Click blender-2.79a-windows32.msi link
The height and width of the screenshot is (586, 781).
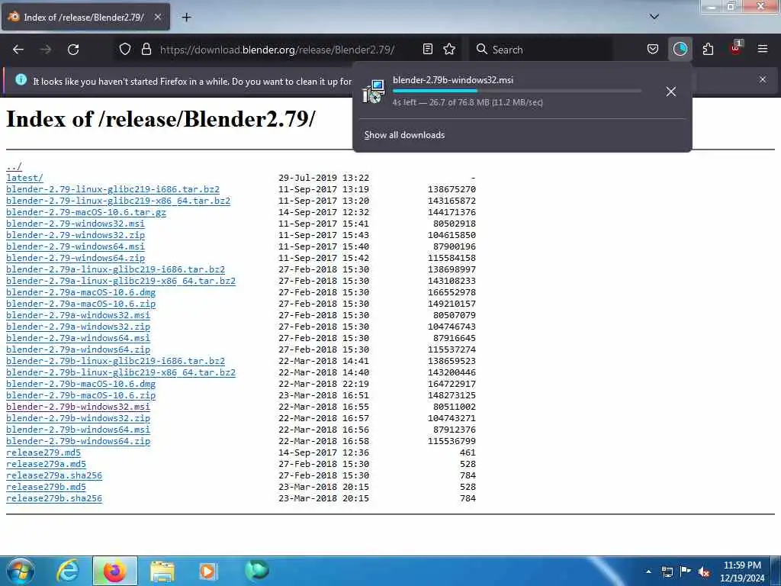[79, 315]
